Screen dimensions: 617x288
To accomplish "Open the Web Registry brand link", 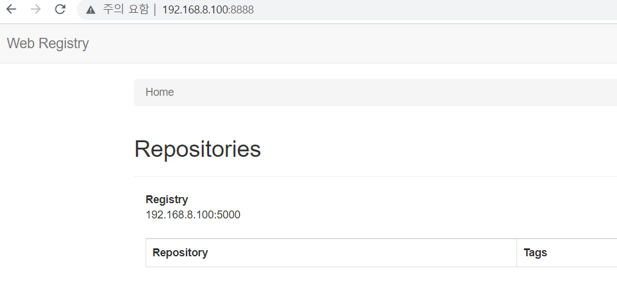I will tap(48, 43).
